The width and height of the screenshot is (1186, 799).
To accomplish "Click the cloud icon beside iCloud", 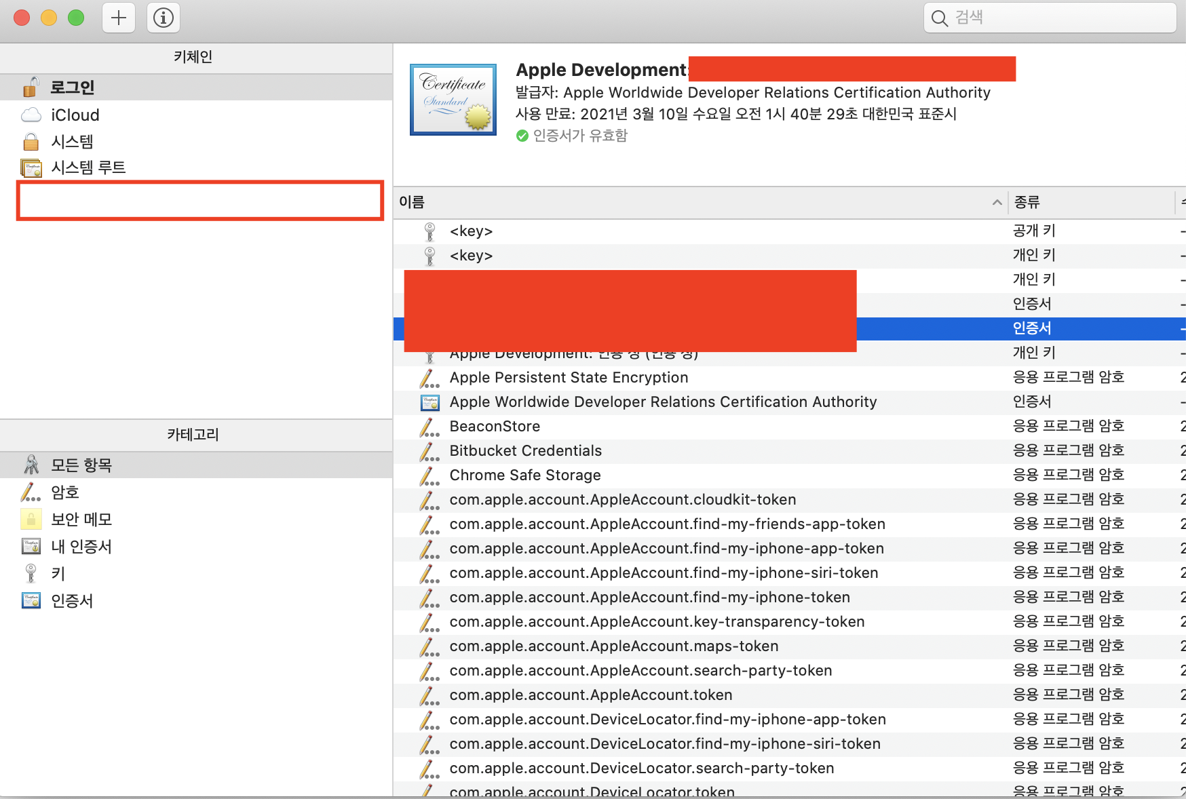I will [31, 115].
